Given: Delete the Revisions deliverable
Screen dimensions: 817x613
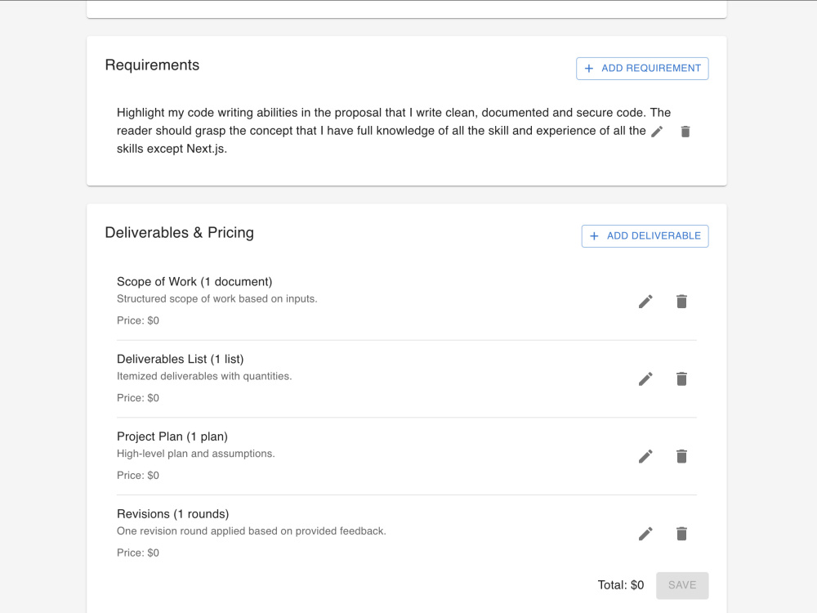Looking at the screenshot, I should pos(681,534).
